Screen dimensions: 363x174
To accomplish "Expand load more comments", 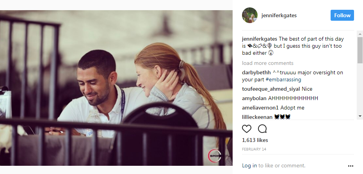I will [268, 63].
